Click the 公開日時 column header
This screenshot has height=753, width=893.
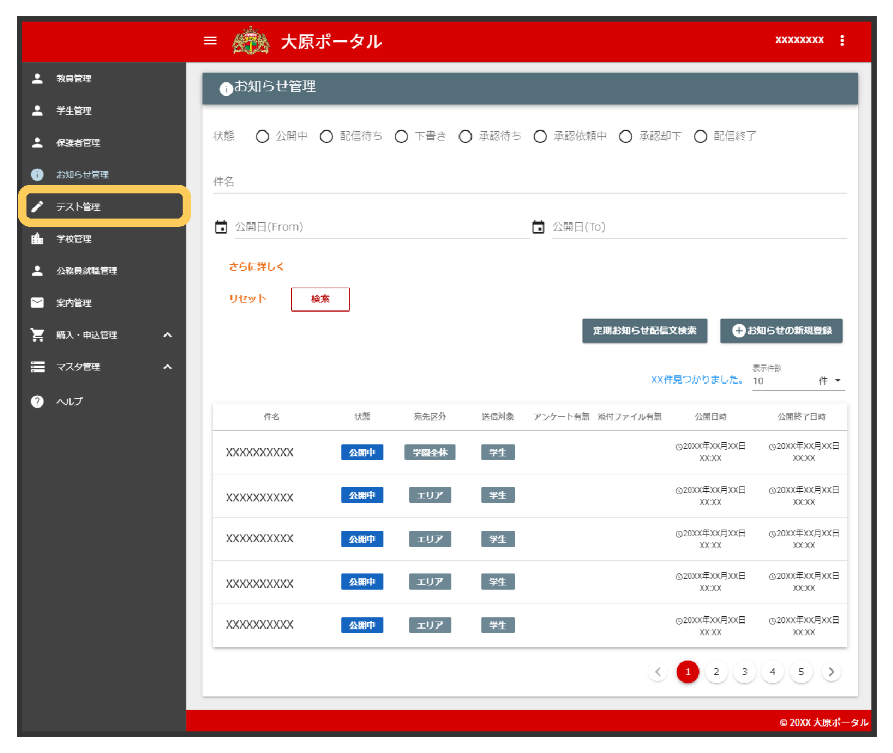(x=711, y=417)
